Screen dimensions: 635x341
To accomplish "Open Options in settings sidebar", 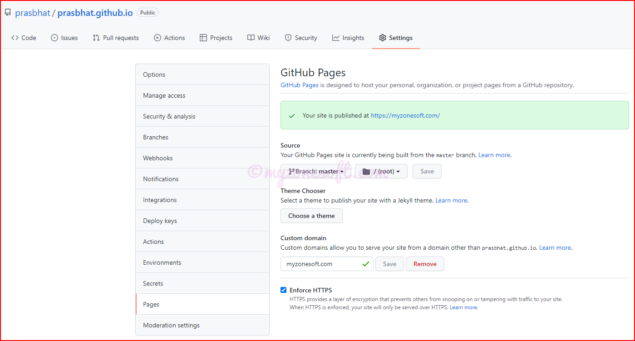I will coord(202,74).
